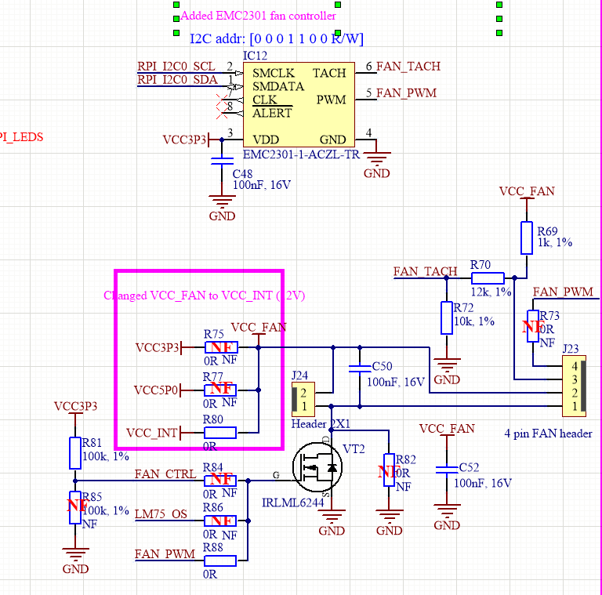Click the VT2 MOSFET transistor symbol
Image resolution: width=602 pixels, height=595 pixels.
click(317, 470)
